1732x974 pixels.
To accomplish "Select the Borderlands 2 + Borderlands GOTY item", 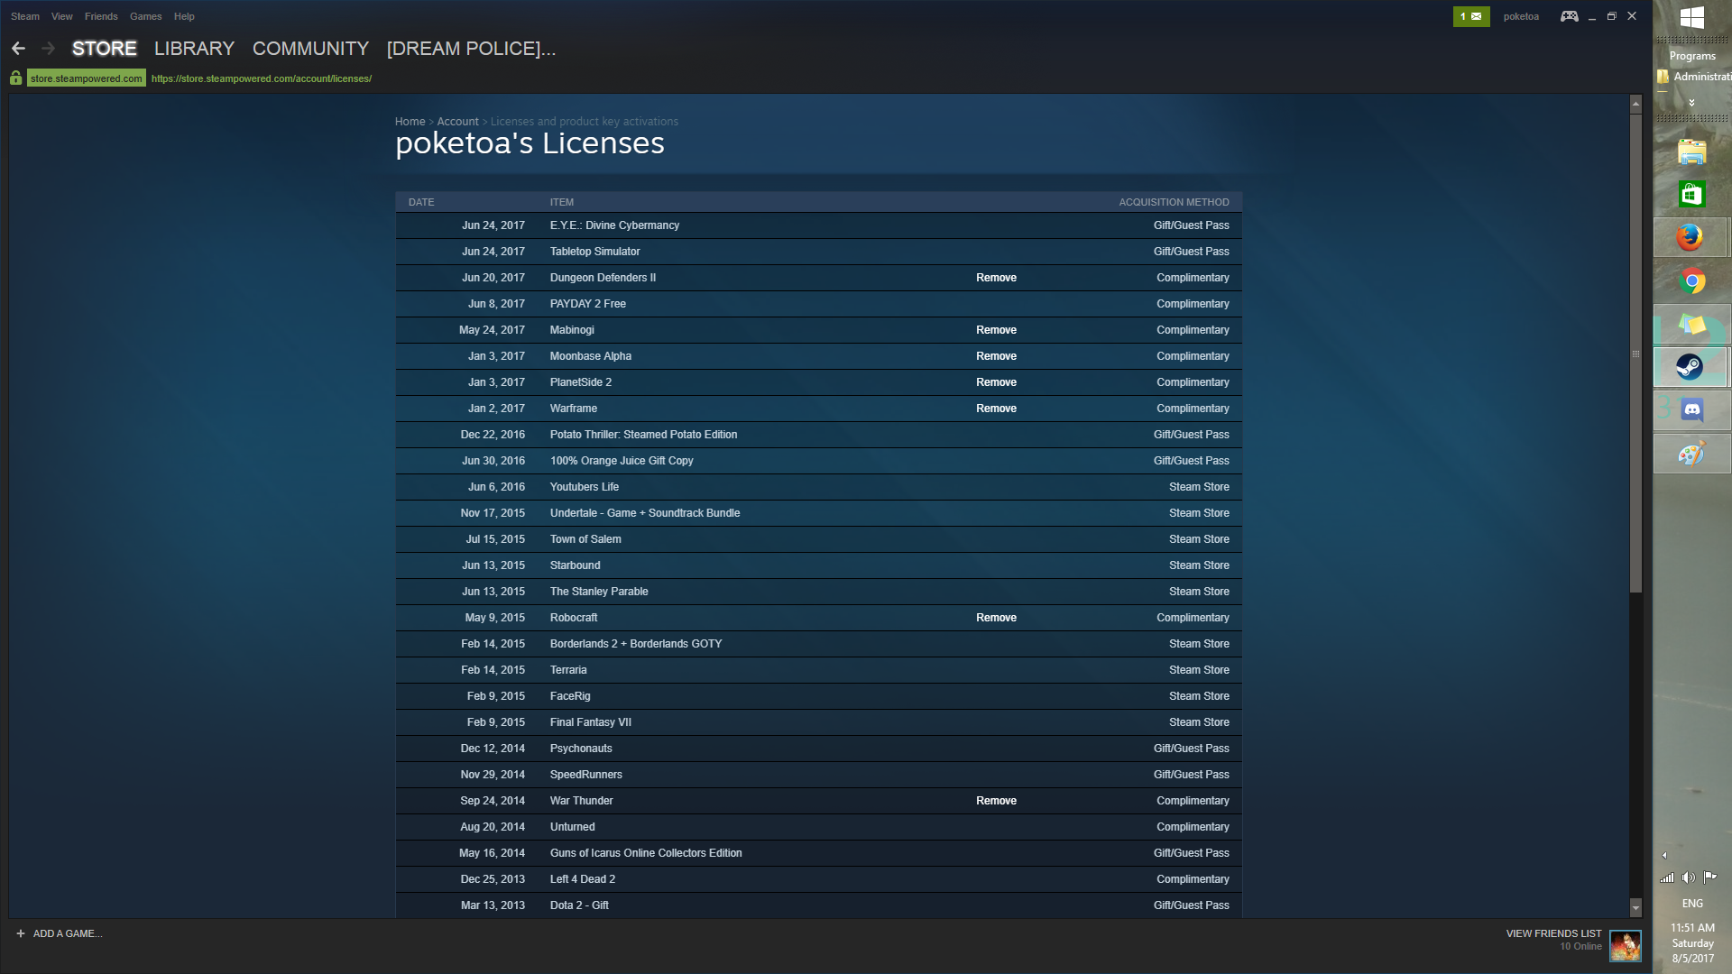I will (x=635, y=644).
